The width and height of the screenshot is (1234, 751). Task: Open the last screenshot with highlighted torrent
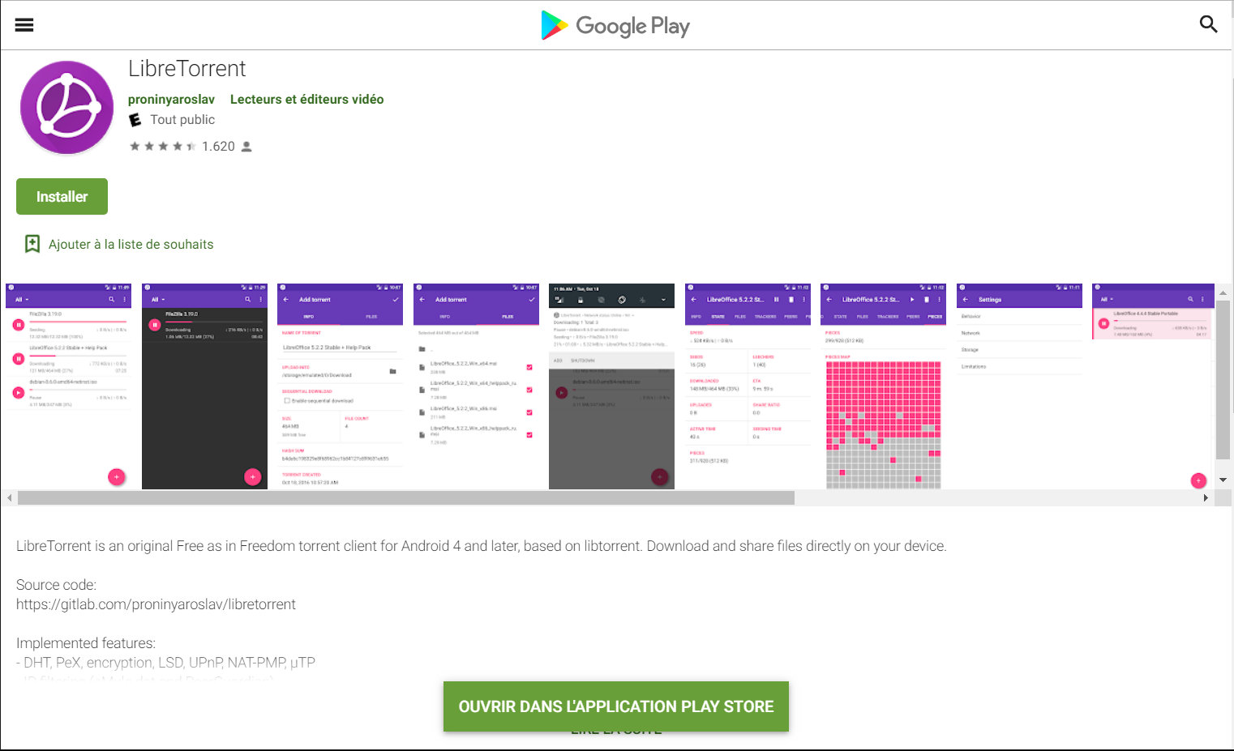pyautogui.click(x=1153, y=386)
